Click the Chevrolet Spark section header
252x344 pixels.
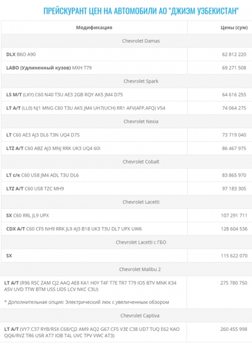141,81
